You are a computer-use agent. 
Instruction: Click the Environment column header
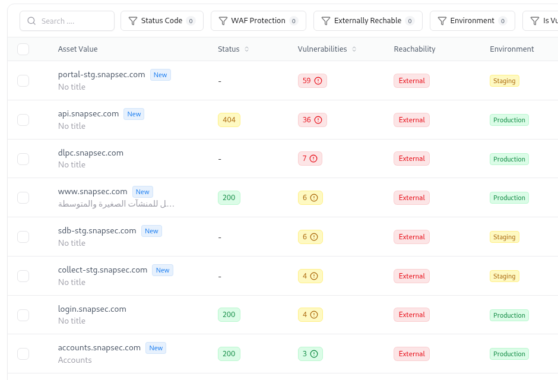[x=512, y=49]
